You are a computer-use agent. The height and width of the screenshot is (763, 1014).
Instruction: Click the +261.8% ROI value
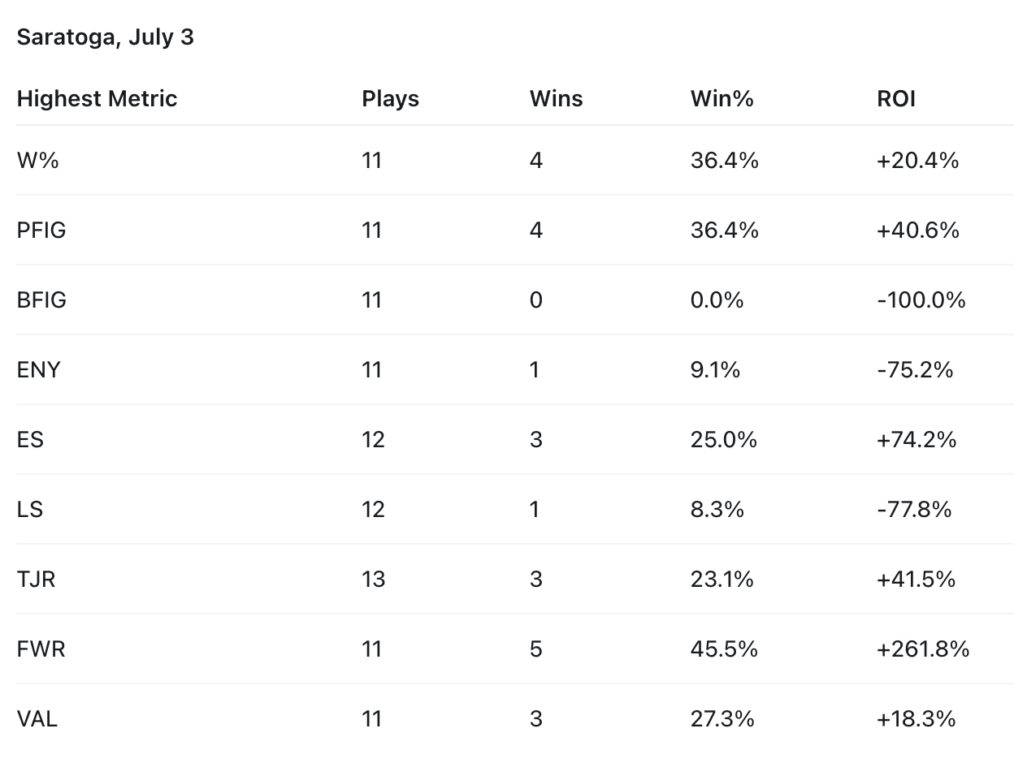tap(923, 649)
